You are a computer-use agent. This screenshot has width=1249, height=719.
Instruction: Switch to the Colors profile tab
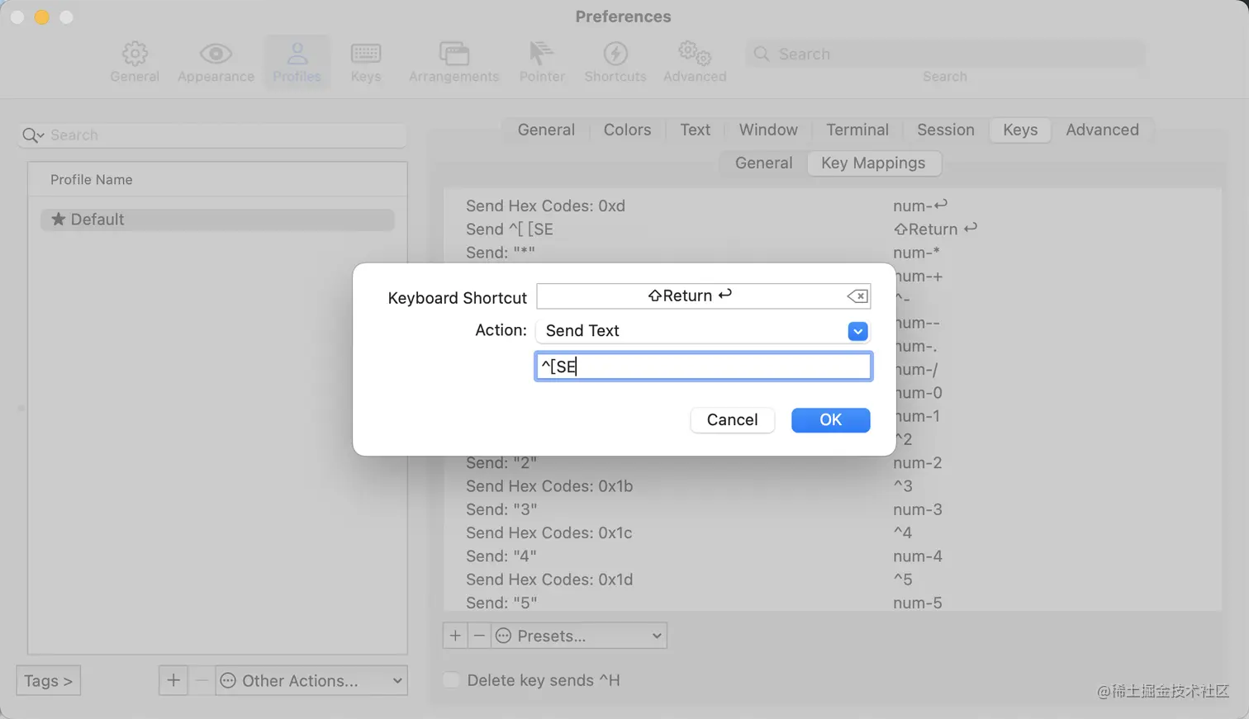(x=627, y=130)
